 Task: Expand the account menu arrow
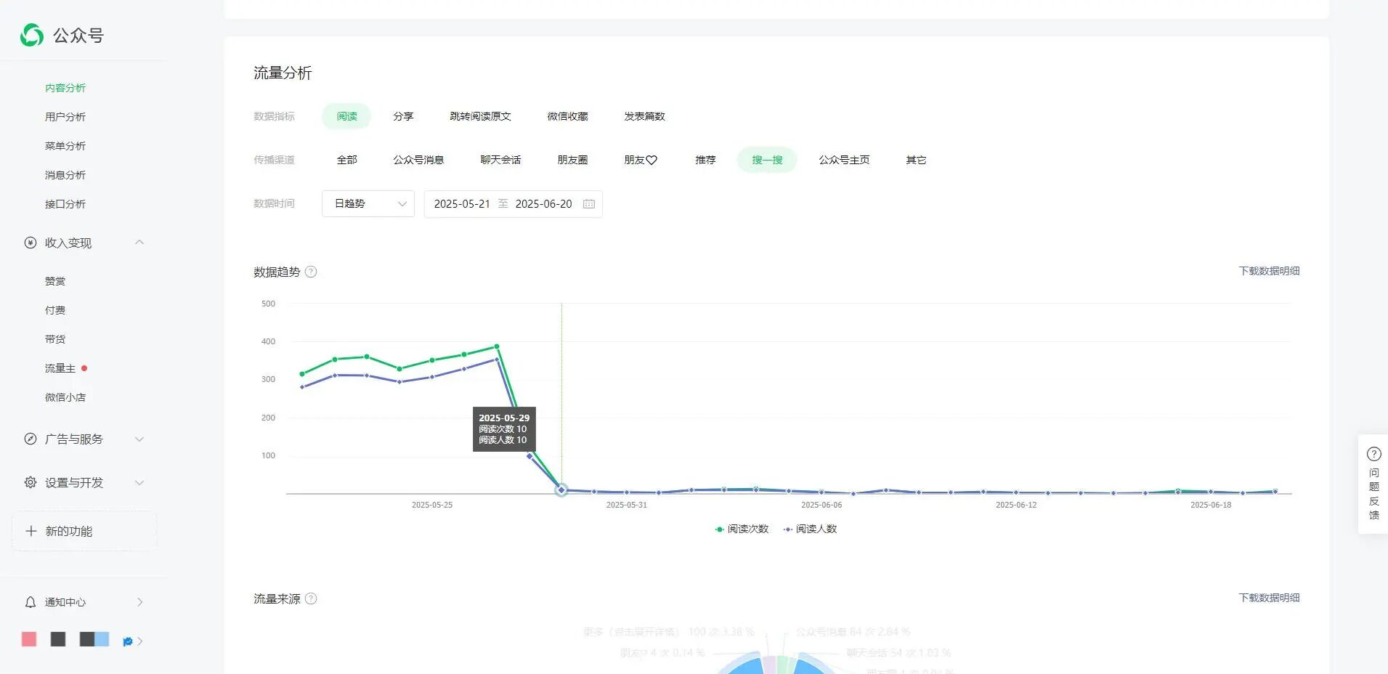pyautogui.click(x=139, y=641)
